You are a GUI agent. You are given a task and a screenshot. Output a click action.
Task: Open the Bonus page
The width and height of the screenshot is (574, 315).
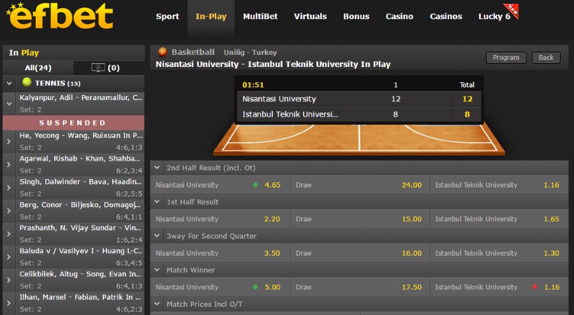pos(356,17)
